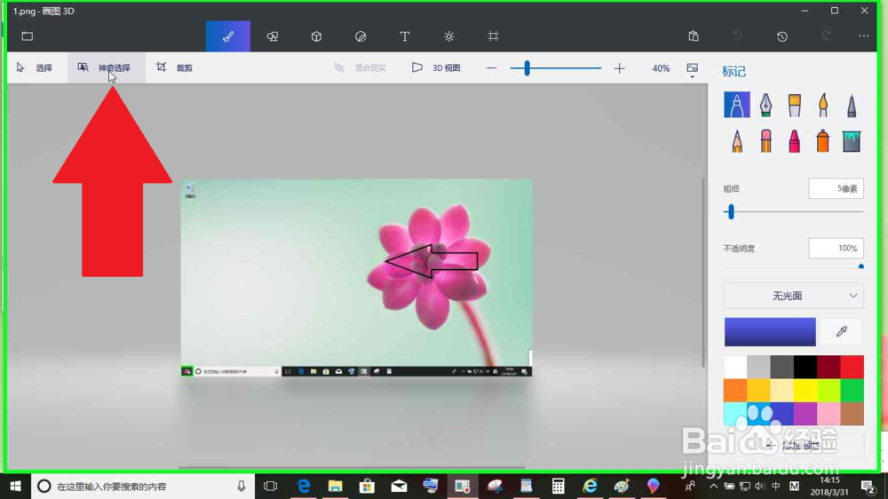Open Task View on the taskbar

pyautogui.click(x=271, y=486)
